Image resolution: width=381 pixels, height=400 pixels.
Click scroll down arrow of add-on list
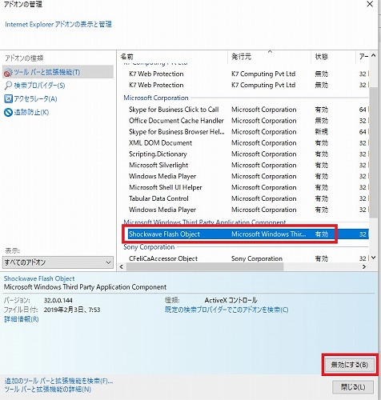coord(373,258)
